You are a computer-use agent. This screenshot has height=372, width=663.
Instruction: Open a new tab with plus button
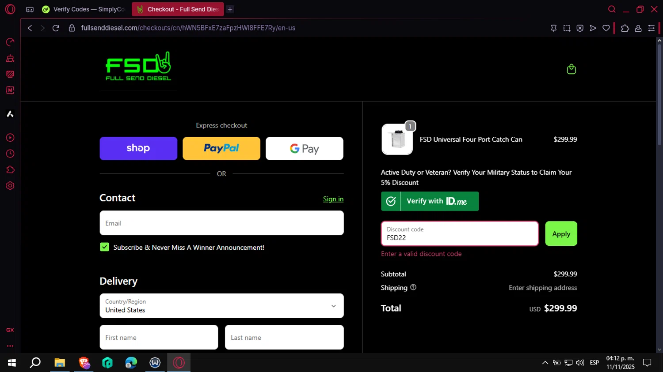click(230, 9)
